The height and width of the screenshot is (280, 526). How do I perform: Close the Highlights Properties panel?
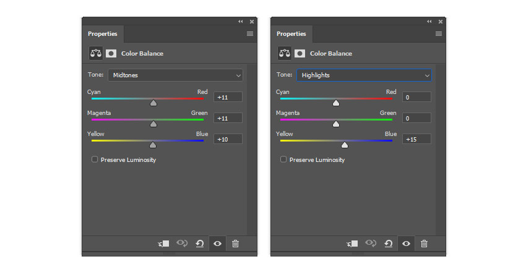pyautogui.click(x=441, y=22)
